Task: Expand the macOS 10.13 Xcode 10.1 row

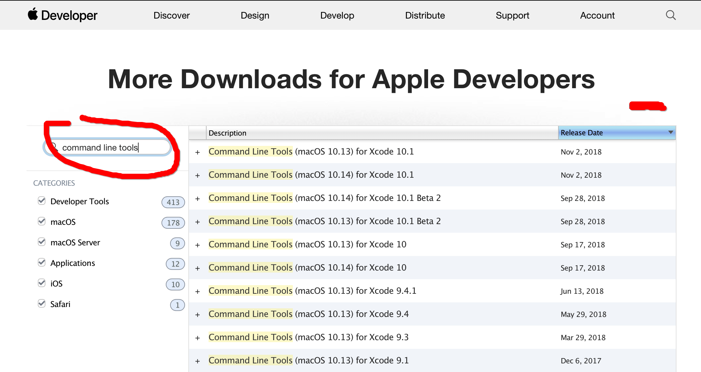Action: [x=198, y=152]
